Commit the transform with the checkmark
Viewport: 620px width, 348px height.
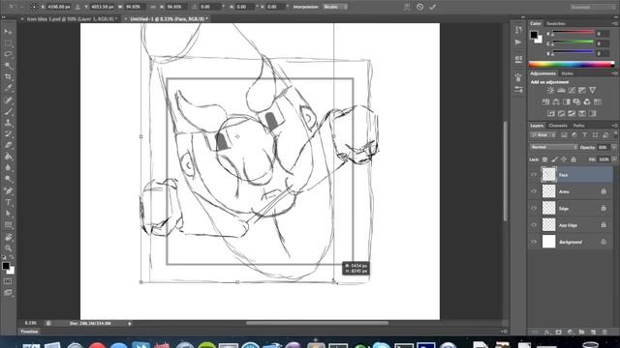click(x=433, y=7)
